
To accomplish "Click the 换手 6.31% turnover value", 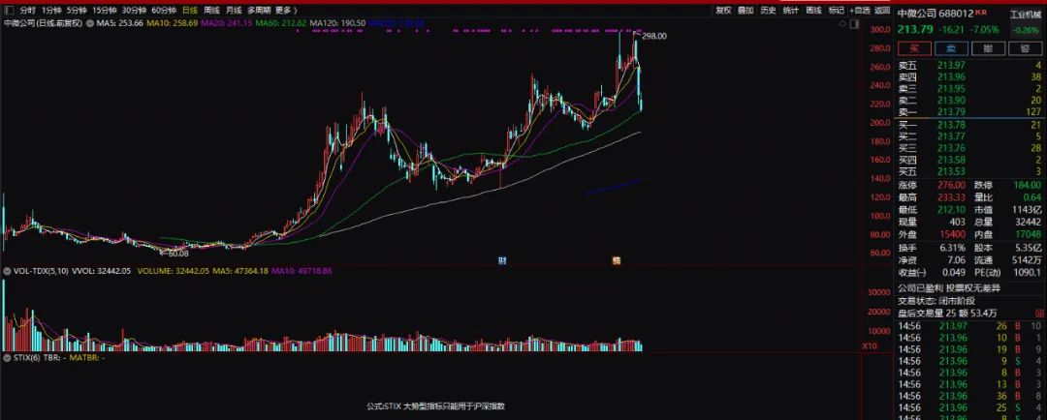I will (953, 248).
